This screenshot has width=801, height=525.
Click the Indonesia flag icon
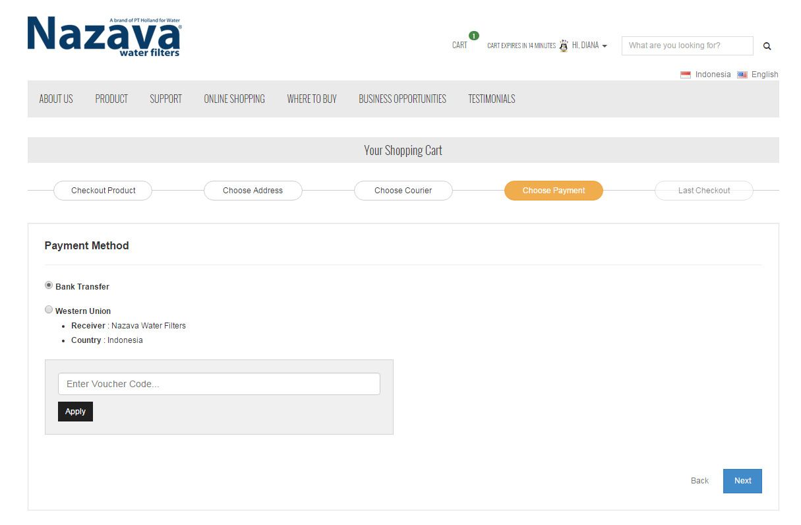tap(686, 75)
